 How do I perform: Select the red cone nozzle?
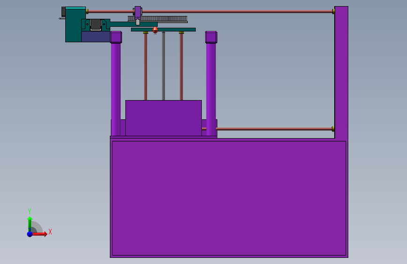point(155,30)
